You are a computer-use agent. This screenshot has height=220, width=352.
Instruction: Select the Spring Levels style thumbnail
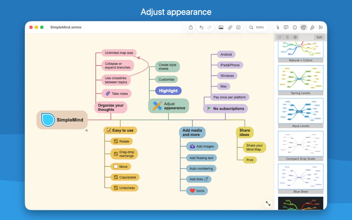click(300, 79)
